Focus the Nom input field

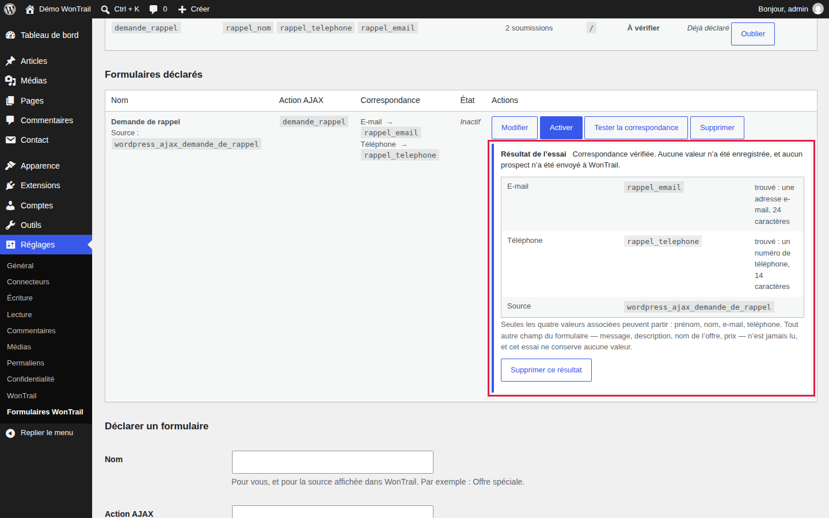tap(333, 462)
